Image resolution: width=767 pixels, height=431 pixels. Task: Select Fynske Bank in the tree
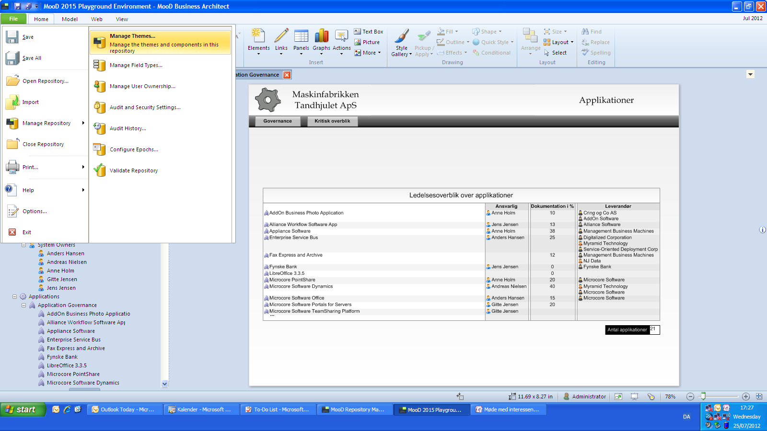coord(62,357)
